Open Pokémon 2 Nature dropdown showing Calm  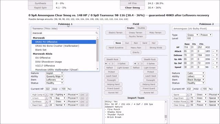[x=196, y=73]
